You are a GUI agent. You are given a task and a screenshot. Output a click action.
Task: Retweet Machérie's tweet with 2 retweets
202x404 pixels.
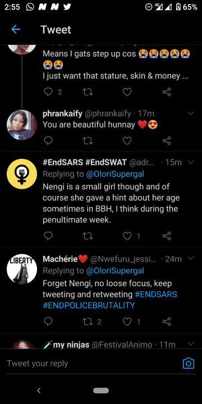(x=88, y=322)
